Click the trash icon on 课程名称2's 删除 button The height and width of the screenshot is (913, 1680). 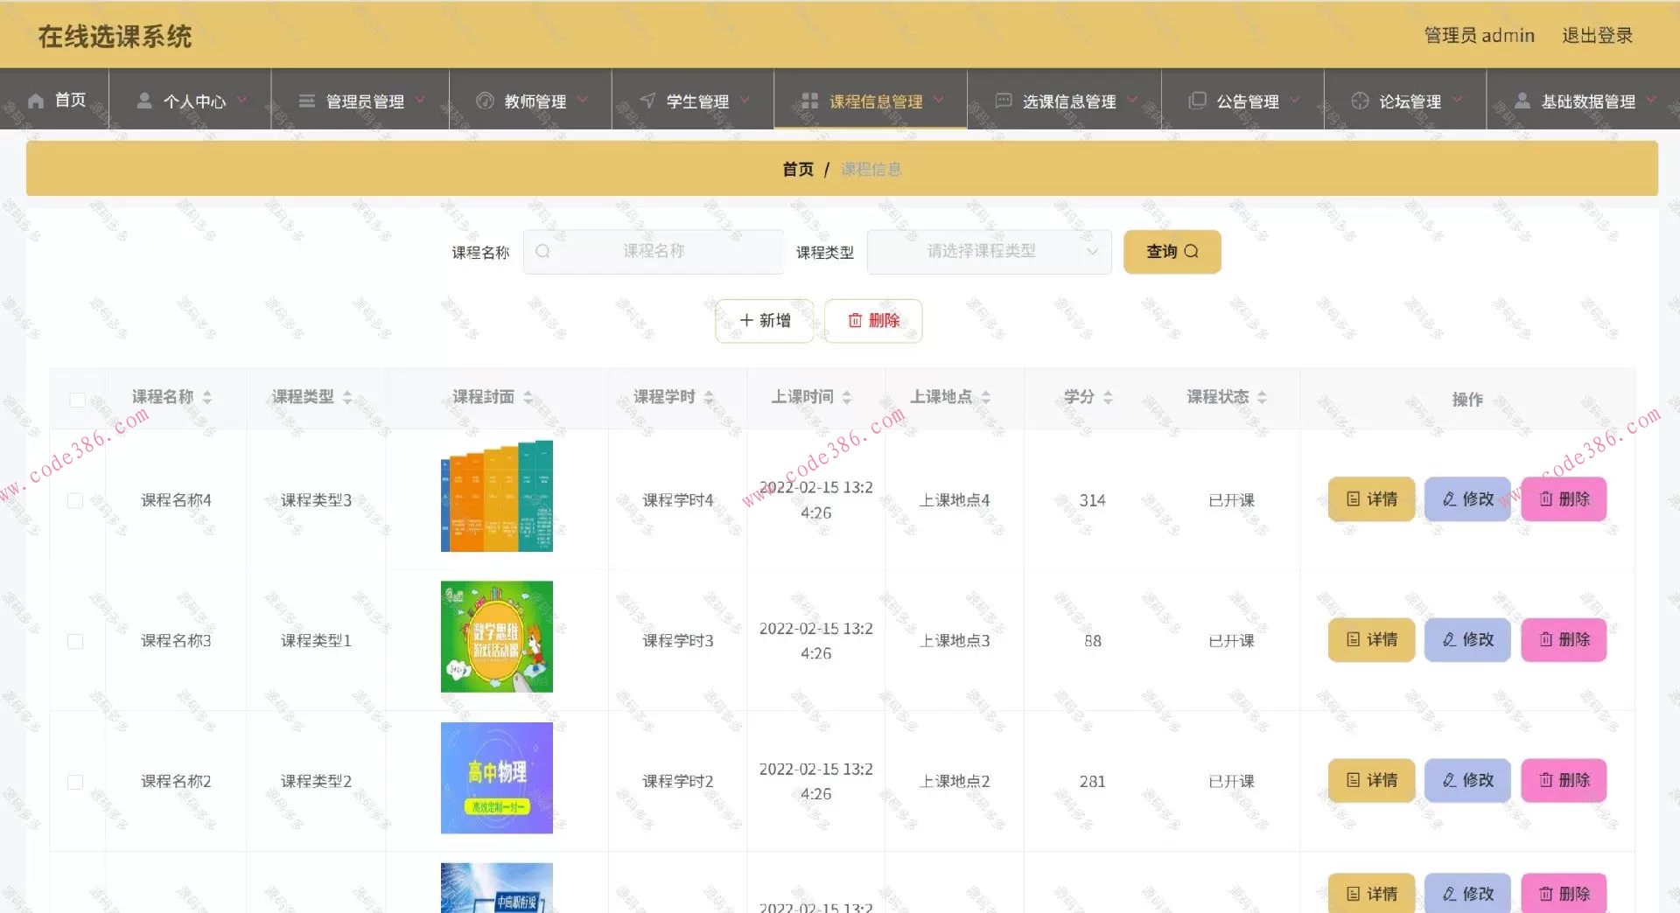click(x=1545, y=780)
